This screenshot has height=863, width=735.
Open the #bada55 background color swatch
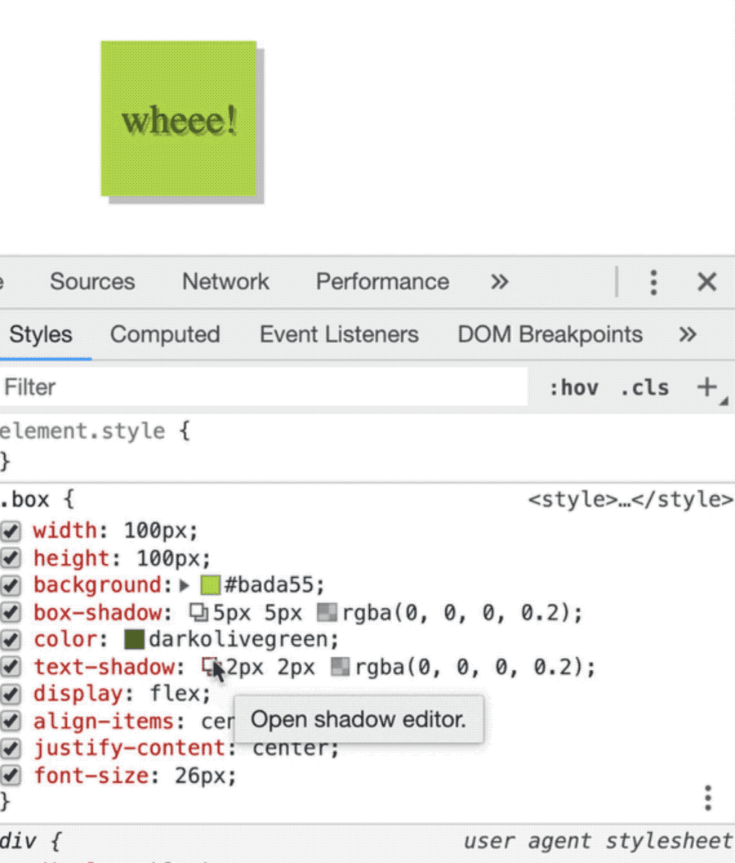click(x=211, y=585)
